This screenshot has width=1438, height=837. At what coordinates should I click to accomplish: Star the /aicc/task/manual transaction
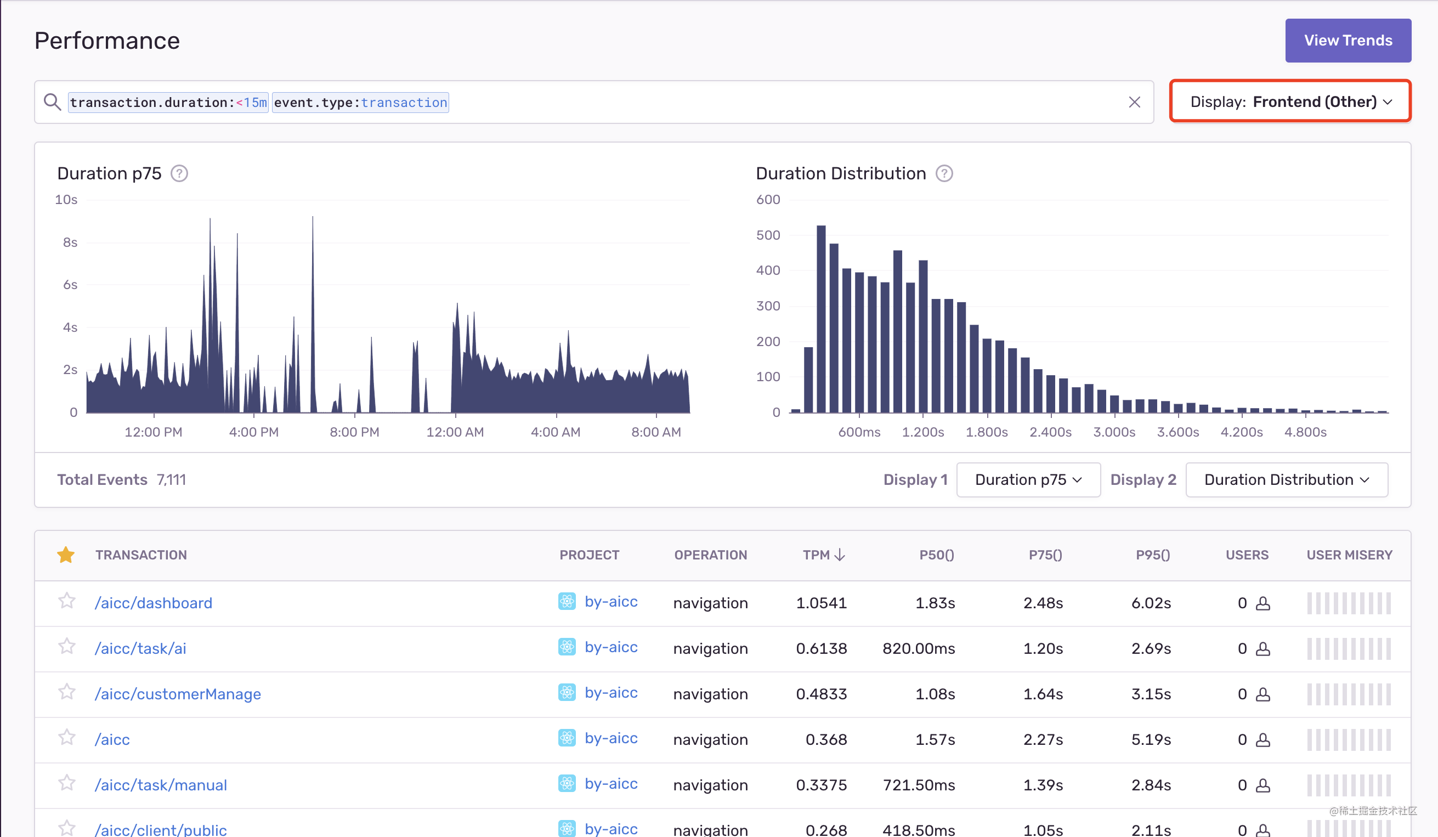pos(67,783)
